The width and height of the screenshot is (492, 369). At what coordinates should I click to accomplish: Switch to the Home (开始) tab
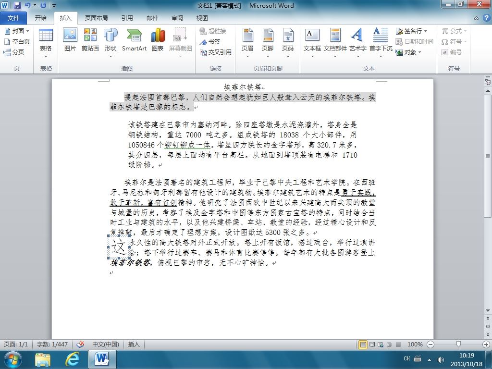[x=40, y=18]
